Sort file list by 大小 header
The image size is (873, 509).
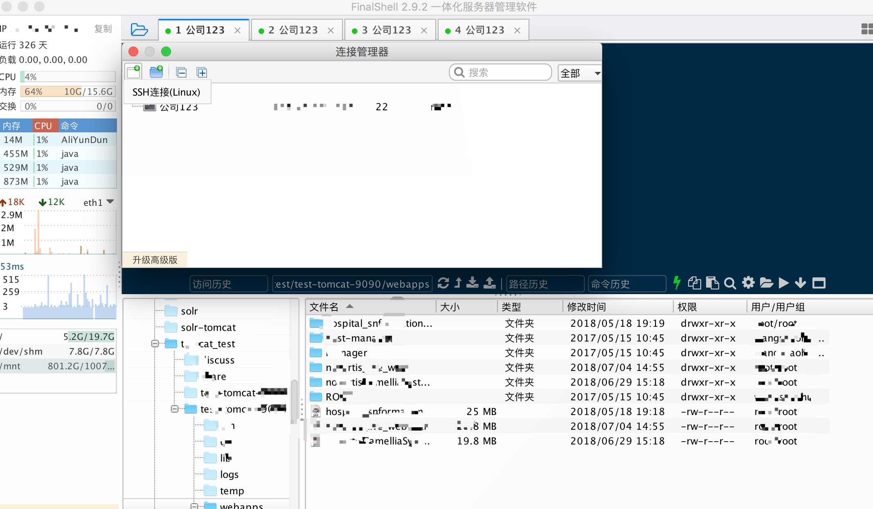coord(467,307)
